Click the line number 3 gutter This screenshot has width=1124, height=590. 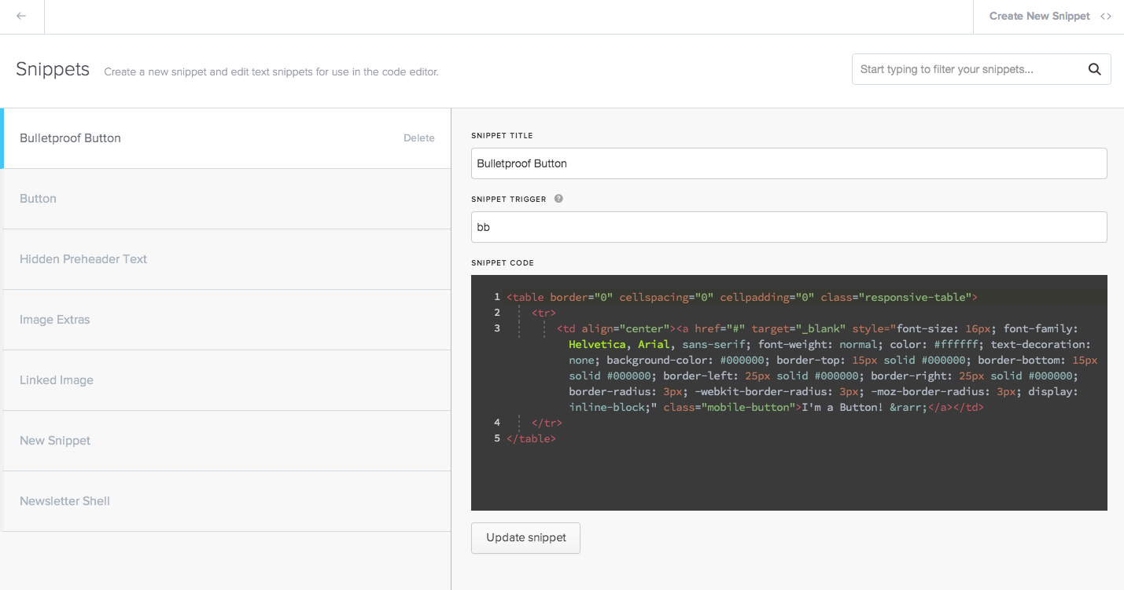497,328
